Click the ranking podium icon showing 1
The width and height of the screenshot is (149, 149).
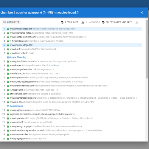(x=83, y=22)
